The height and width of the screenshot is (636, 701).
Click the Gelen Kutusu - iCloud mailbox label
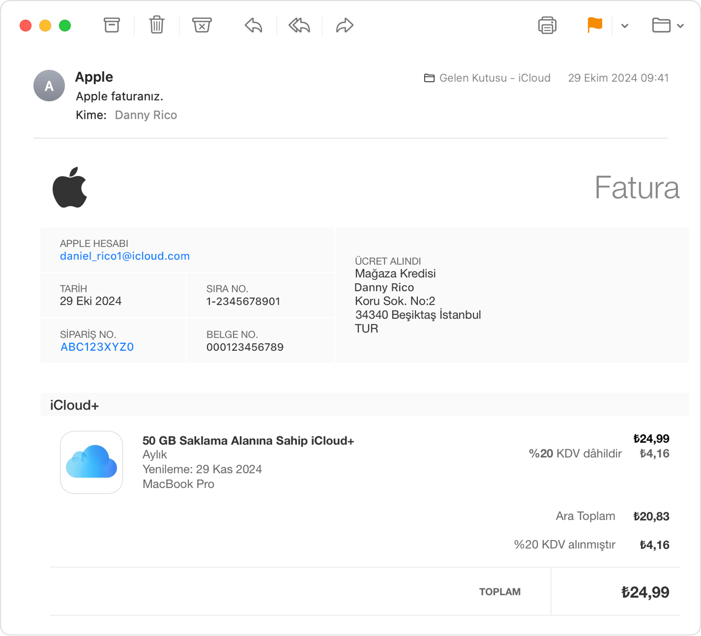tap(495, 78)
